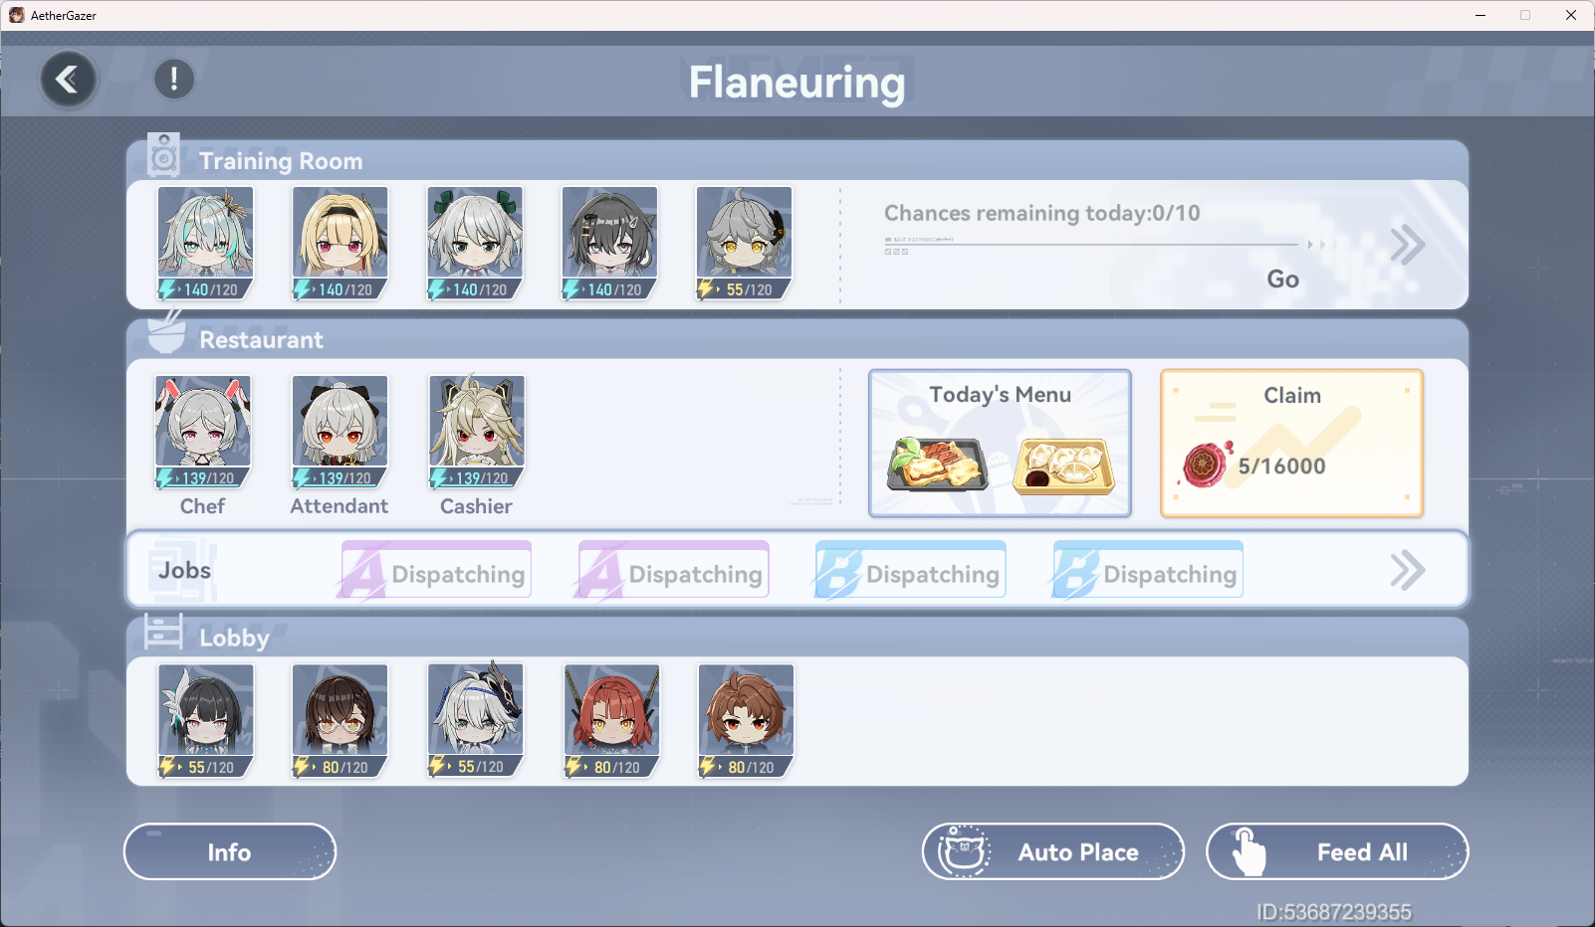
Task: Expand the Training Room chevron arrows
Action: pyautogui.click(x=1408, y=245)
